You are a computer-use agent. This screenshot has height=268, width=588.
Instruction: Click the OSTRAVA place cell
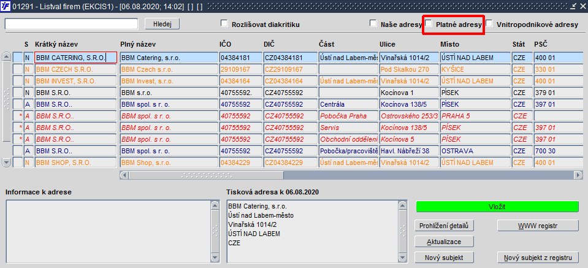click(x=475, y=151)
